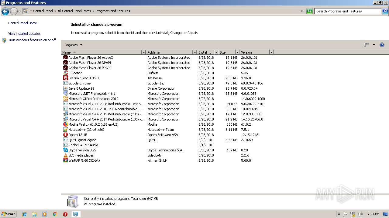Open the help question mark icon
This screenshot has width=389, height=218.
pos(382,45)
